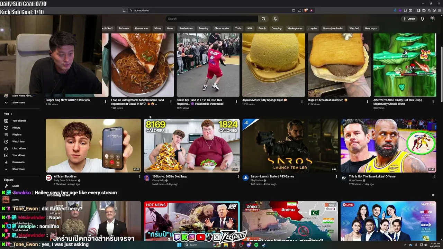Select the News filter chip
This screenshot has height=249, width=443.
170,28
